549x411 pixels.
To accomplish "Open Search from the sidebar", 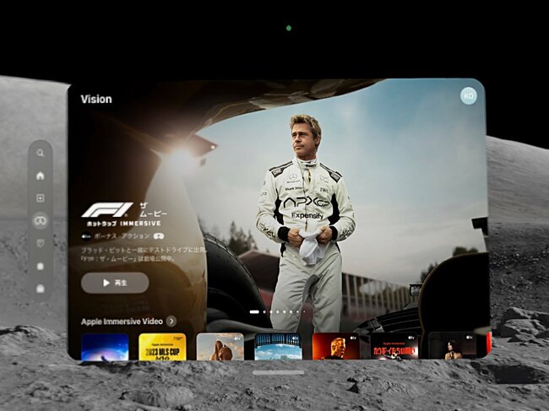I will pyautogui.click(x=41, y=153).
